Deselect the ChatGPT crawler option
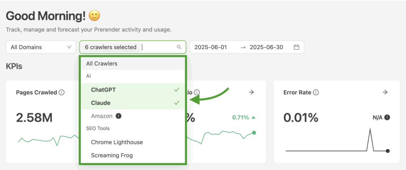This screenshot has height=170, width=406. pyautogui.click(x=133, y=90)
